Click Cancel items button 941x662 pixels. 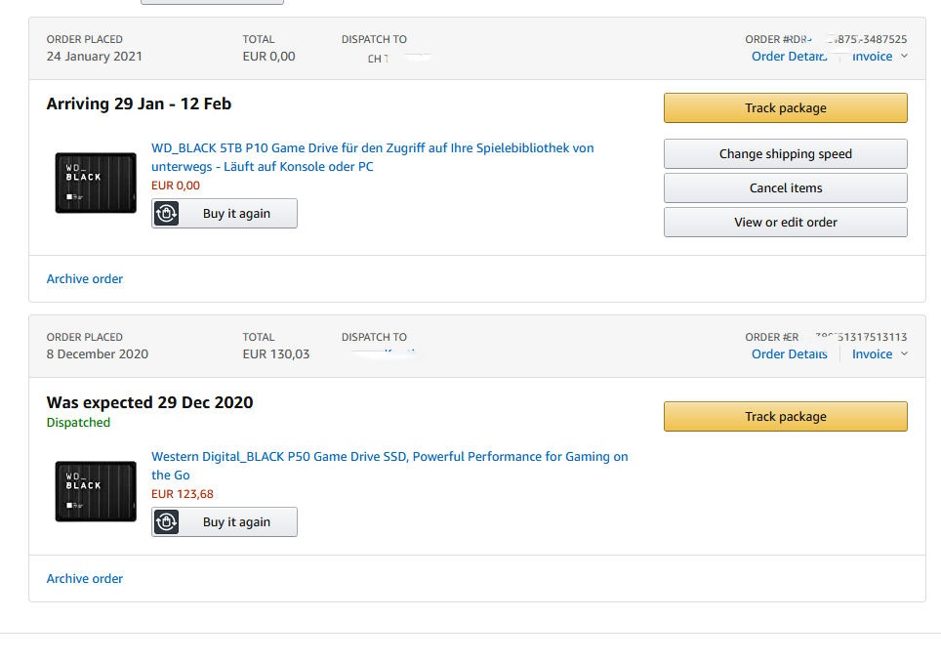click(x=786, y=188)
